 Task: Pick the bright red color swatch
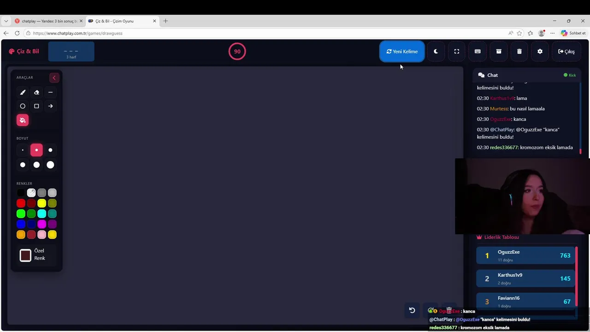pos(21,203)
